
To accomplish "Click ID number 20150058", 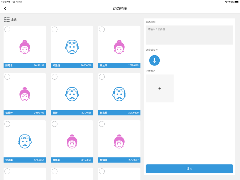I will [86, 160].
